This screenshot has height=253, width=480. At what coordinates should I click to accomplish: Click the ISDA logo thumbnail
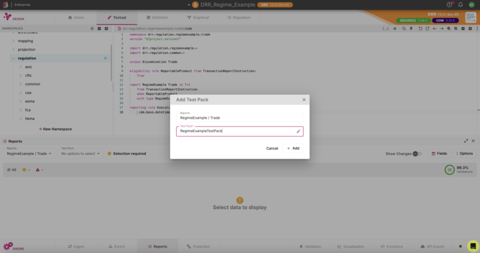tap(471, 17)
